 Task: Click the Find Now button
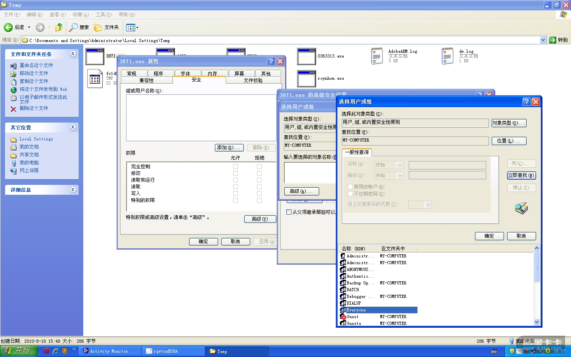pos(521,175)
